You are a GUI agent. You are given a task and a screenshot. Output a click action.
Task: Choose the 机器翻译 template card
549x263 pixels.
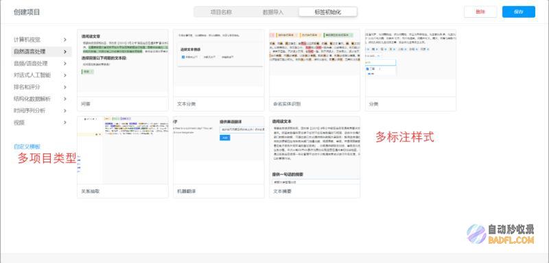click(x=218, y=157)
